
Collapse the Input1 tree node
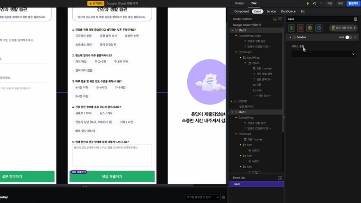pyautogui.click(x=245, y=63)
